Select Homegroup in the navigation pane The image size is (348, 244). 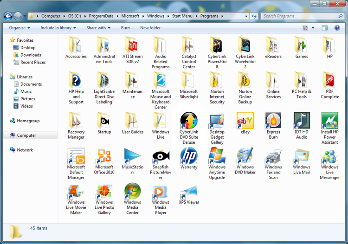coord(28,121)
